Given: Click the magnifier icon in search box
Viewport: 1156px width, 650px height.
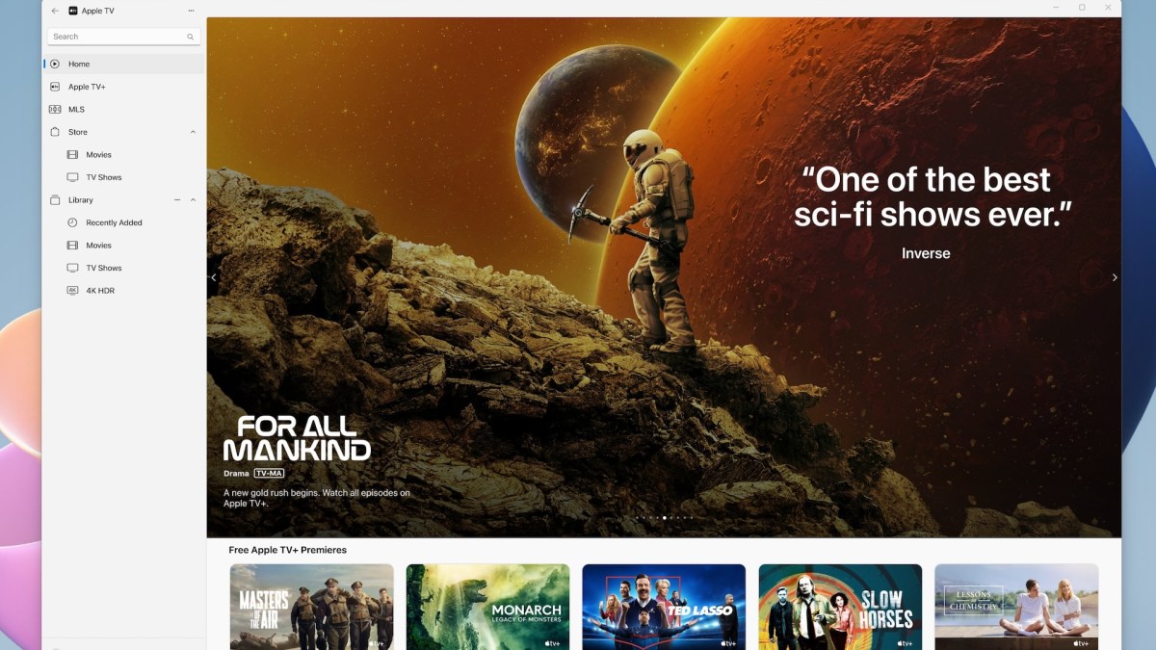Looking at the screenshot, I should click(x=191, y=37).
